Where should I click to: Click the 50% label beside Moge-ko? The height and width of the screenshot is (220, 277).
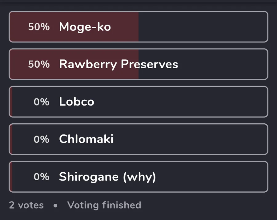click(x=39, y=27)
